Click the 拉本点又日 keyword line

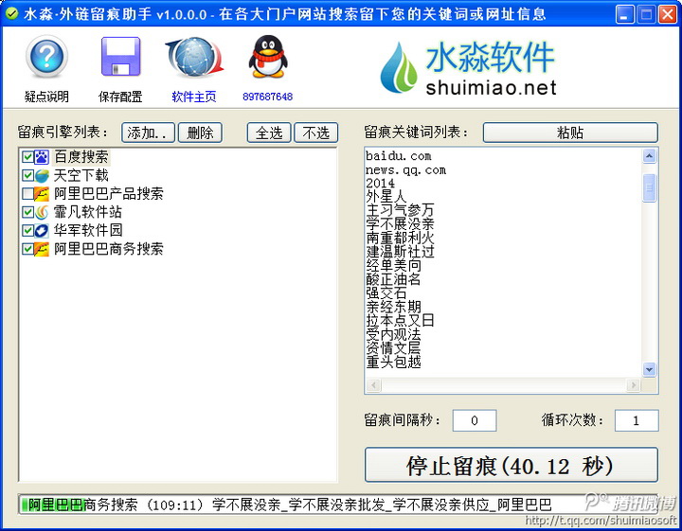400,320
